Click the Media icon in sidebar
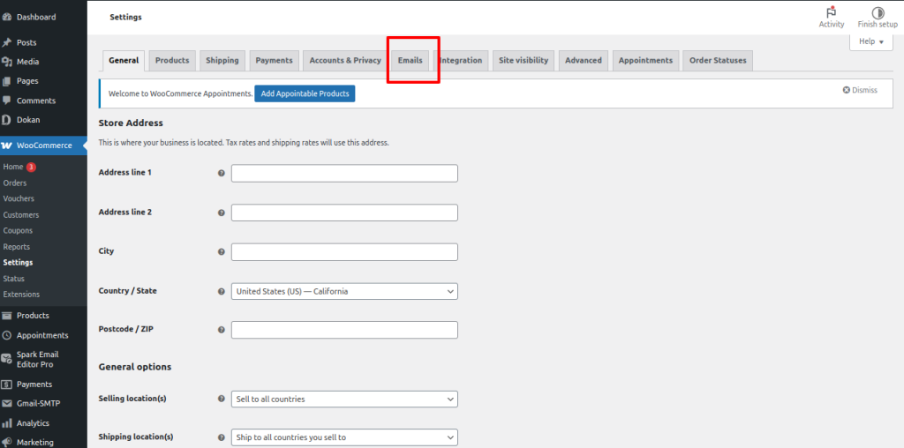Viewport: 904px width, 448px height. pos(7,62)
